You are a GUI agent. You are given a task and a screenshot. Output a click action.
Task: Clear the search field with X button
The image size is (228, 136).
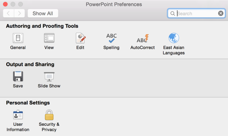click(x=221, y=13)
